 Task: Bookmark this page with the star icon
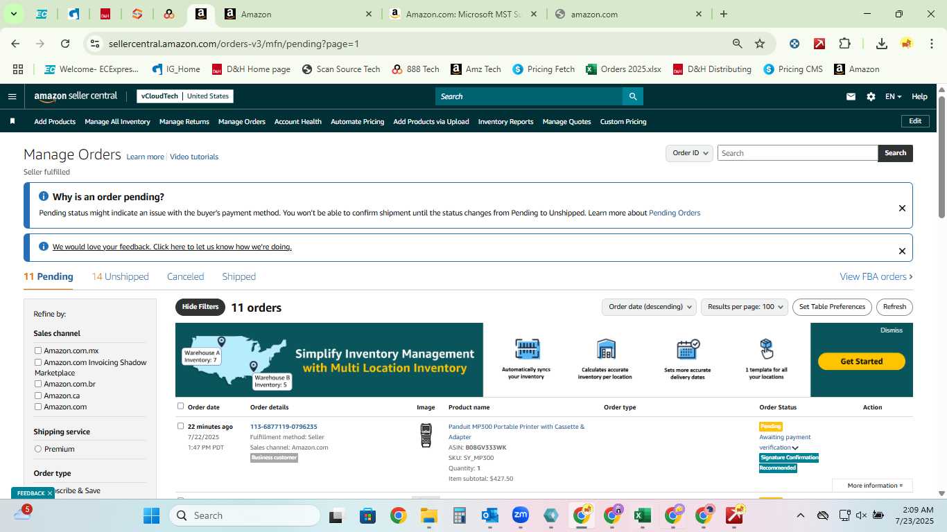(760, 44)
